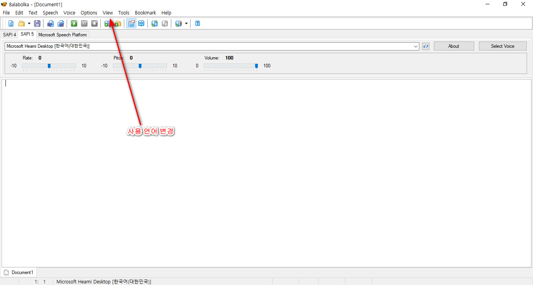
Task: Click the add bookmark icon
Action: point(155,23)
